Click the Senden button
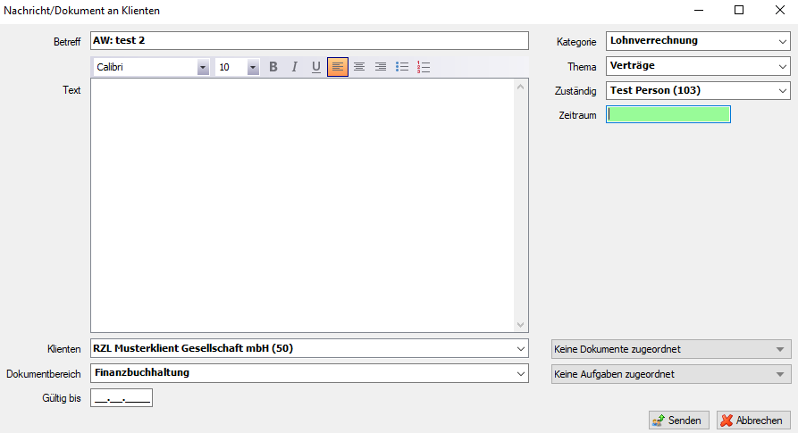This screenshot has height=433, width=798. (x=679, y=421)
